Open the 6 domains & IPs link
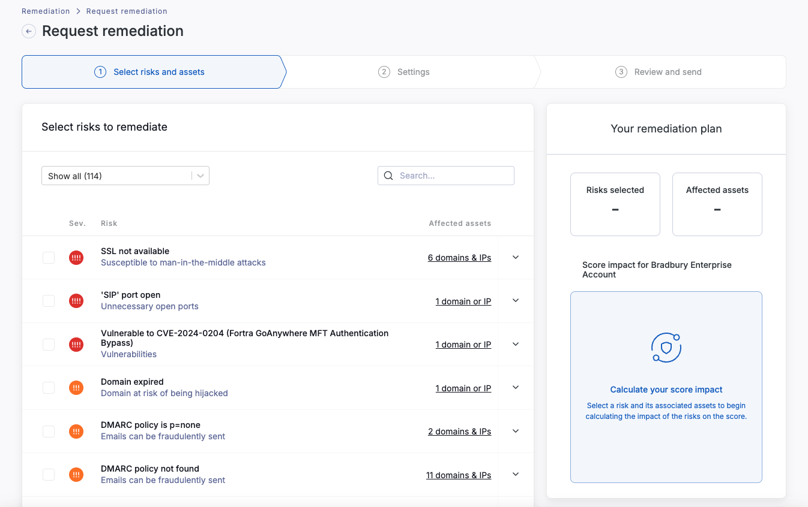 (459, 258)
